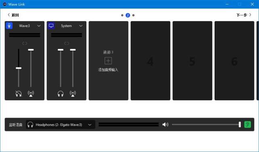The height and width of the screenshot is (152, 259).
Task: Close the Wave Link window
Action: coord(252,4)
